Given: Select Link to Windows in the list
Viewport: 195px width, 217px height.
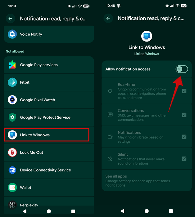Looking at the screenshot, I should (49, 135).
